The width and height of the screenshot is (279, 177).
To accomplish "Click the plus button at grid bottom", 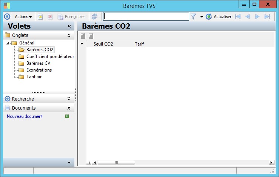I will tap(89, 163).
